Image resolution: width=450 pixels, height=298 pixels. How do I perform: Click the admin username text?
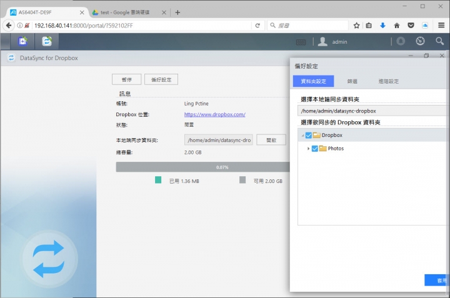click(x=339, y=42)
